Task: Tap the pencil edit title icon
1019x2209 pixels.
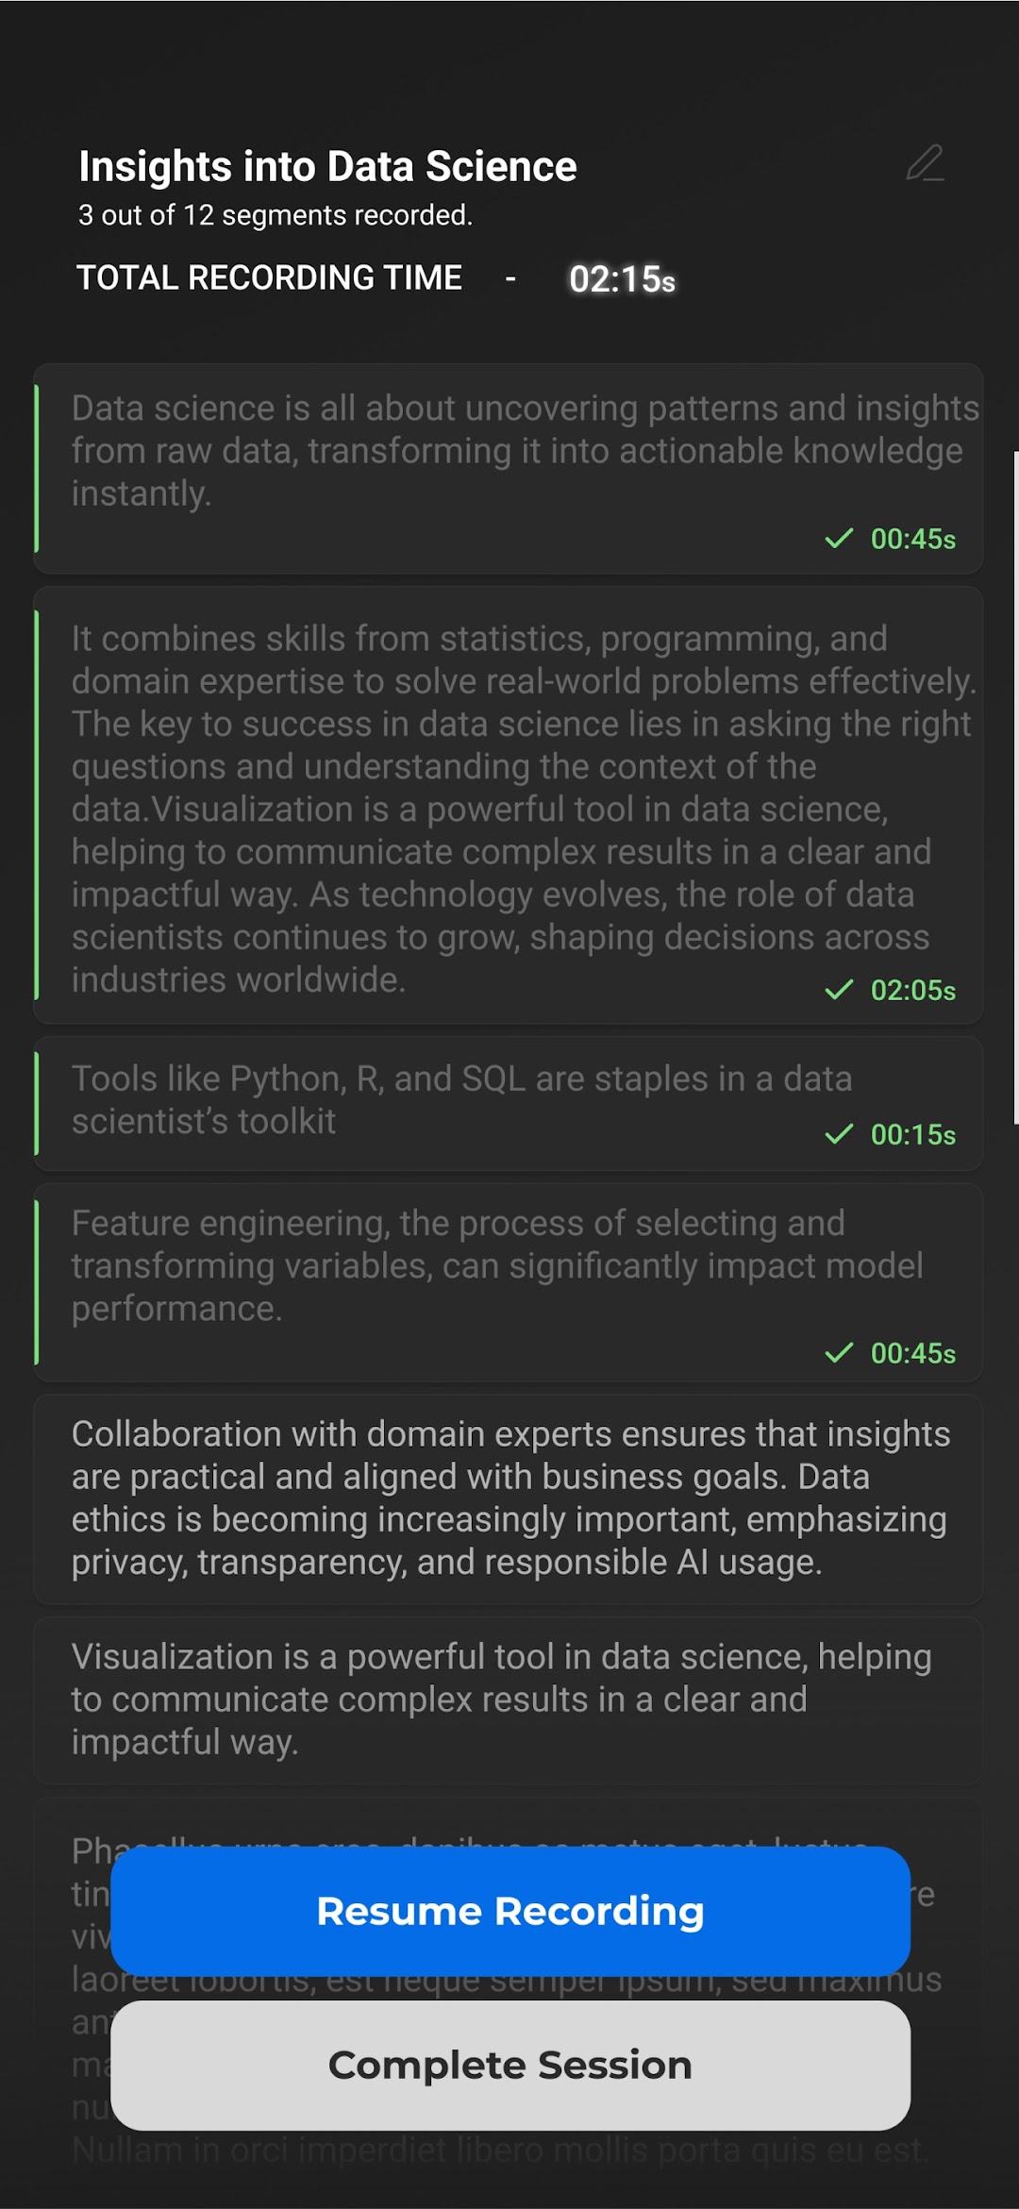Action: pos(925,163)
